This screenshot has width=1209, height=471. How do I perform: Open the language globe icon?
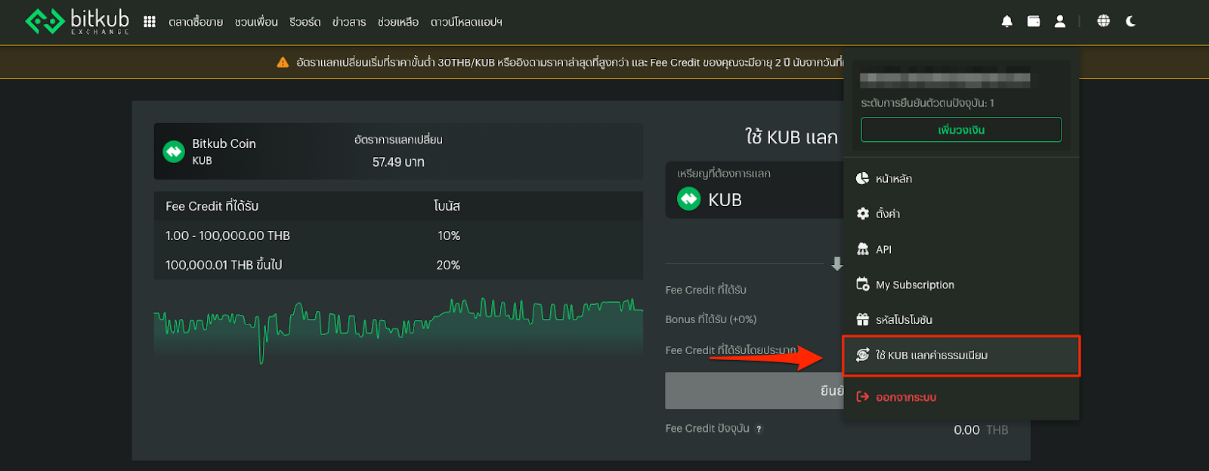(1104, 21)
